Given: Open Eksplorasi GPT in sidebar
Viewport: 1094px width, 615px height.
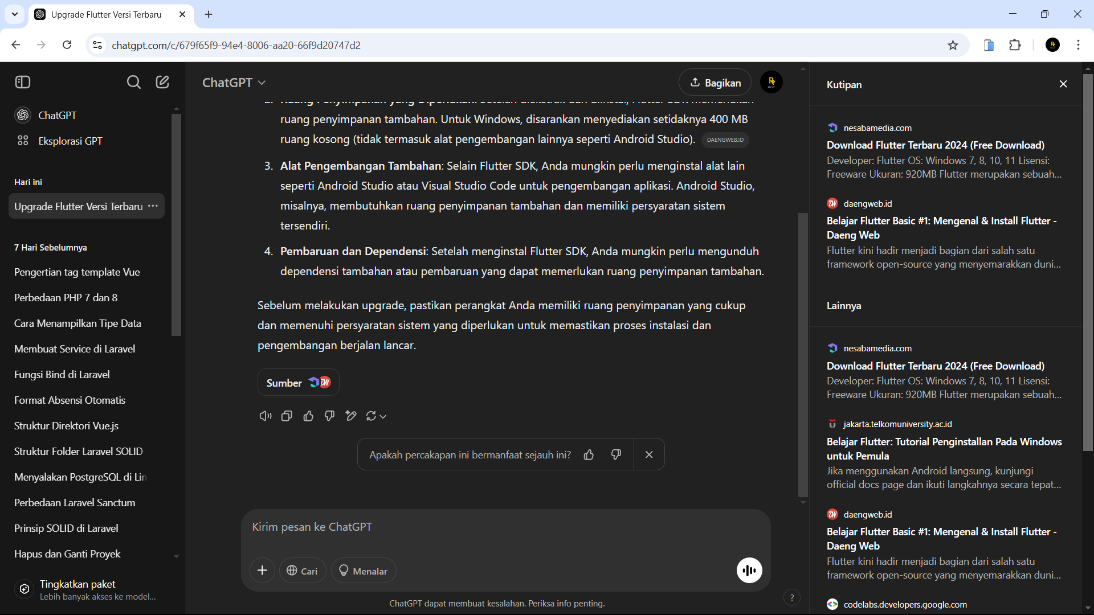Looking at the screenshot, I should (59, 141).
